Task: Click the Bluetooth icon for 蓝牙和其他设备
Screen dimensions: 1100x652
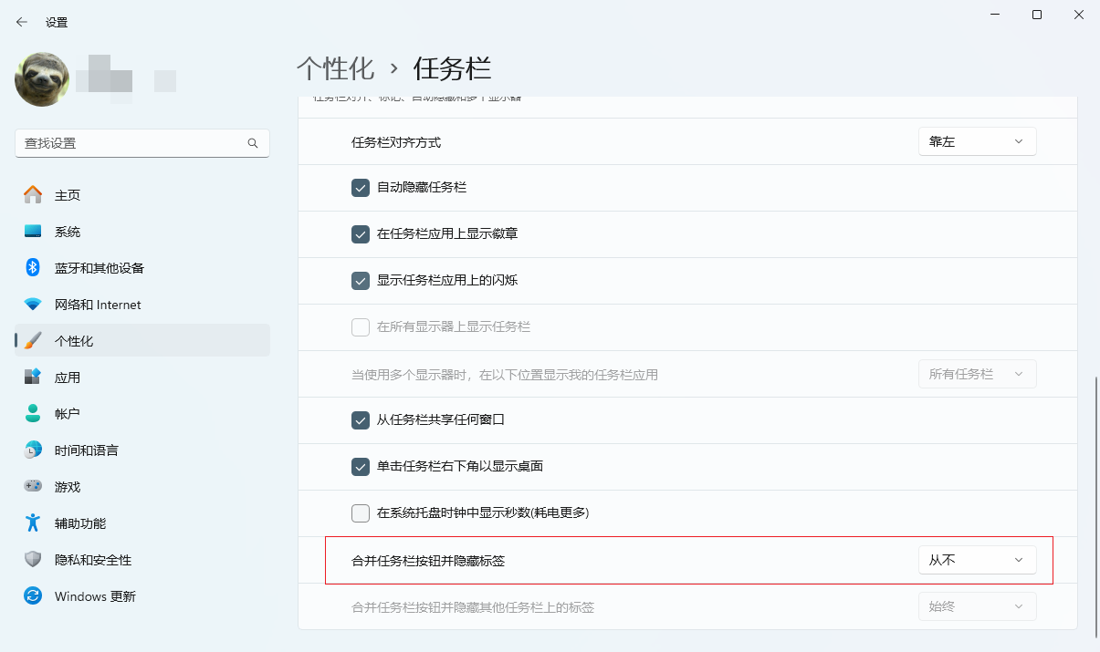Action: point(34,268)
